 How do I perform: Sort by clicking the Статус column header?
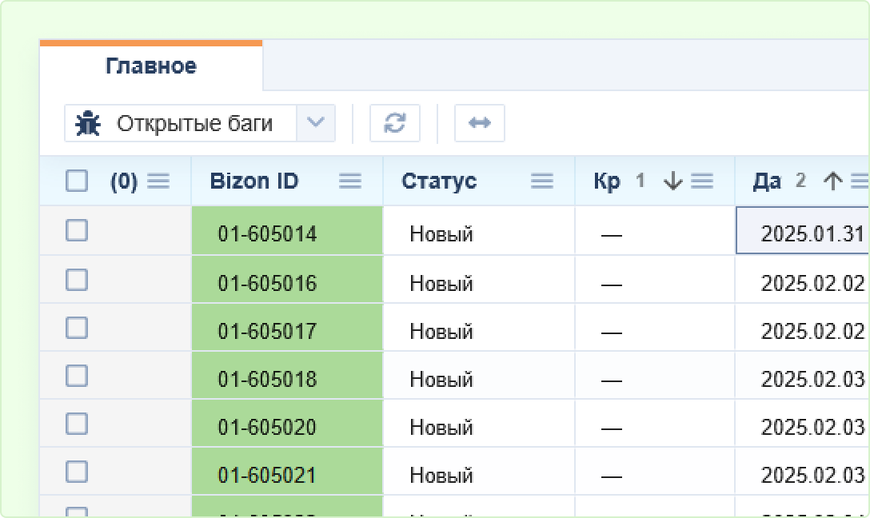pos(439,181)
